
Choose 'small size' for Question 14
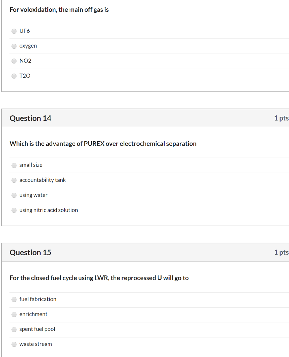coord(14,165)
